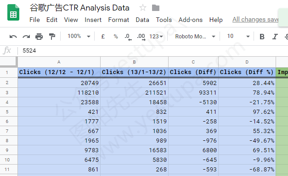
Task: Open the Google Sheets home icon
Action: pyautogui.click(x=13, y=12)
